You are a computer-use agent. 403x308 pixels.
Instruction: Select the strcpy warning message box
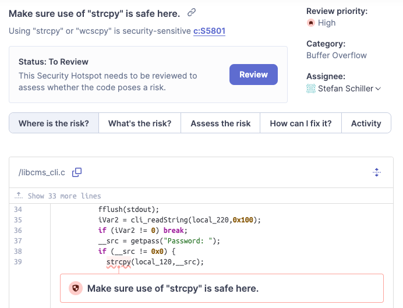point(221,288)
